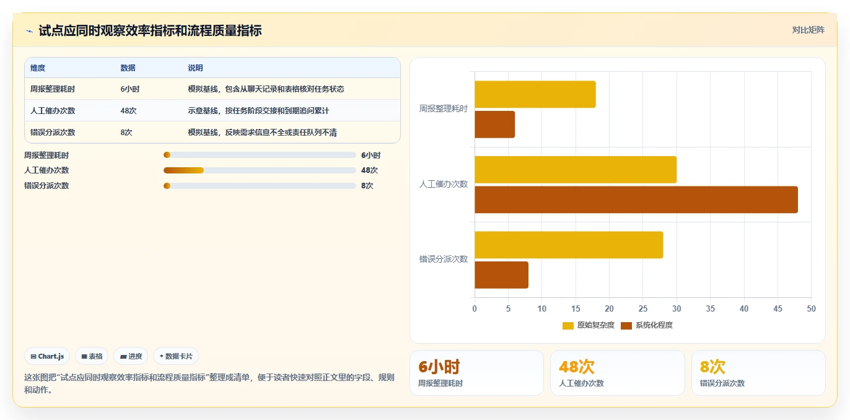
Task: Click the x-axis tick label 25
Action: point(643,308)
